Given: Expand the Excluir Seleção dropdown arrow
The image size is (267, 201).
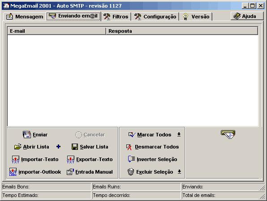Looking at the screenshot, I should [179, 171].
